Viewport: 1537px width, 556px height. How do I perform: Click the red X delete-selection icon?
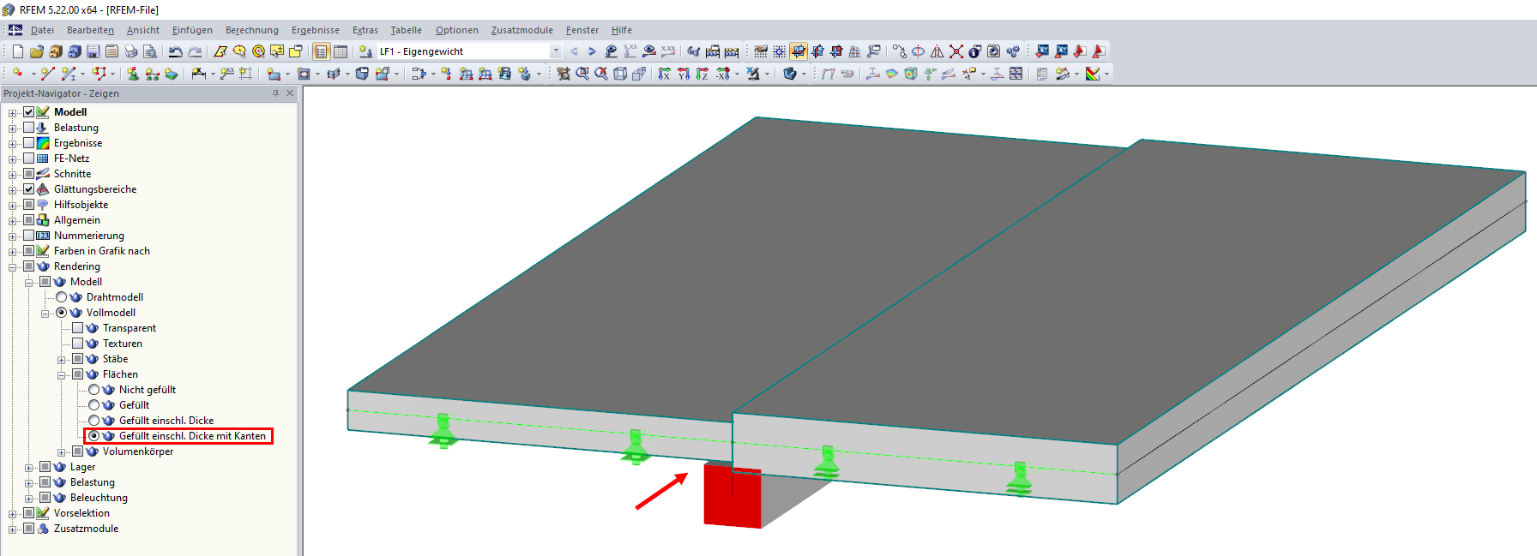[956, 51]
